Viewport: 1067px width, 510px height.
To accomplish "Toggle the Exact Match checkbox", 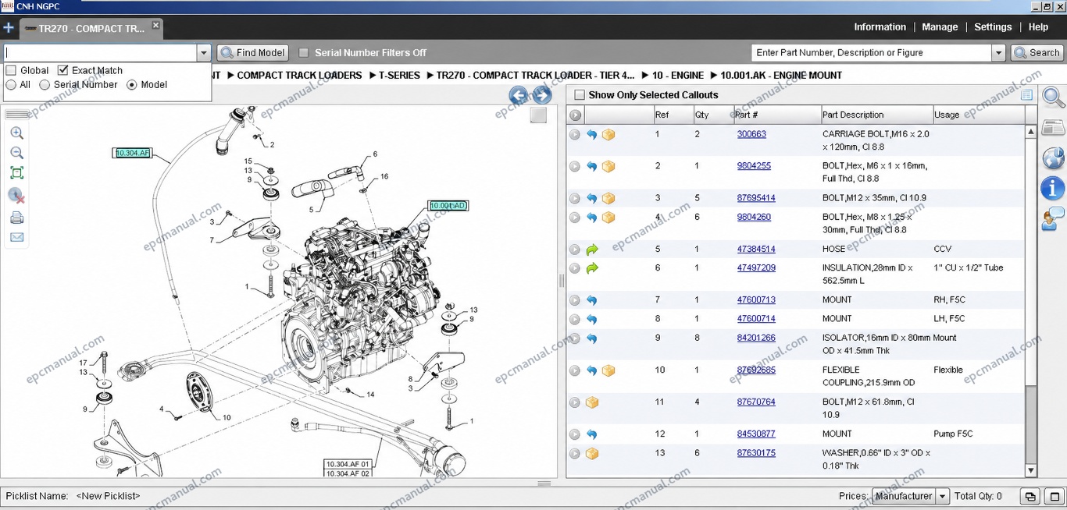I will [x=63, y=70].
